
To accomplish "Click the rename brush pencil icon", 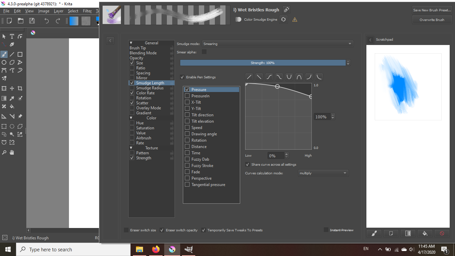I will tap(286, 10).
